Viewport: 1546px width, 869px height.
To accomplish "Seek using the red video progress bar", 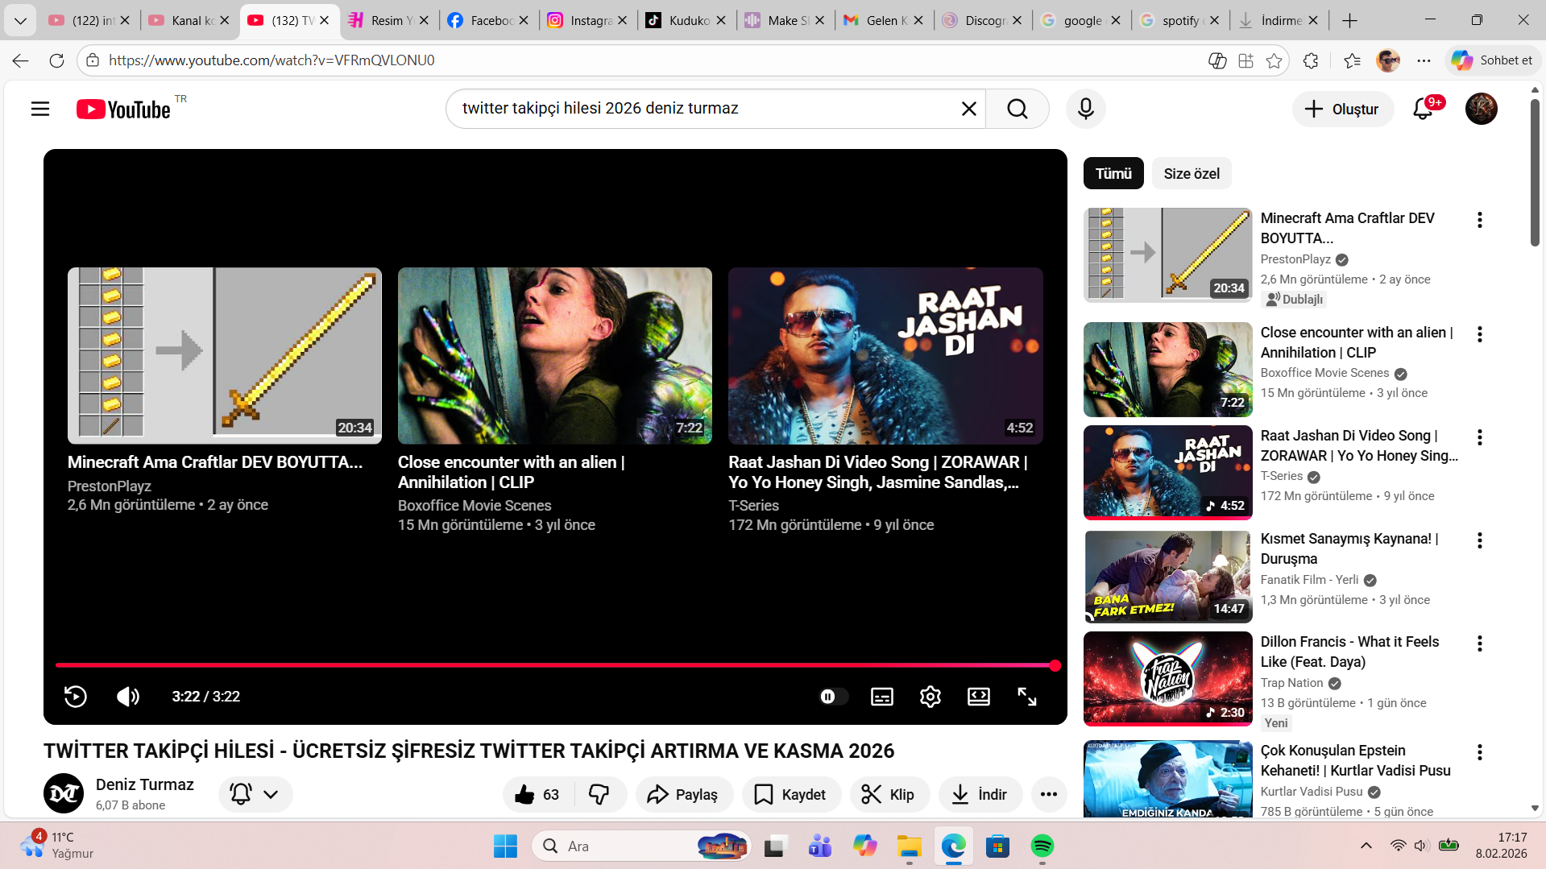I will tap(555, 665).
